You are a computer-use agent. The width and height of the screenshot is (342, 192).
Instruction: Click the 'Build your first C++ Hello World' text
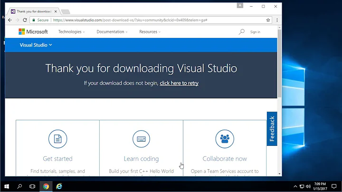[141, 171]
